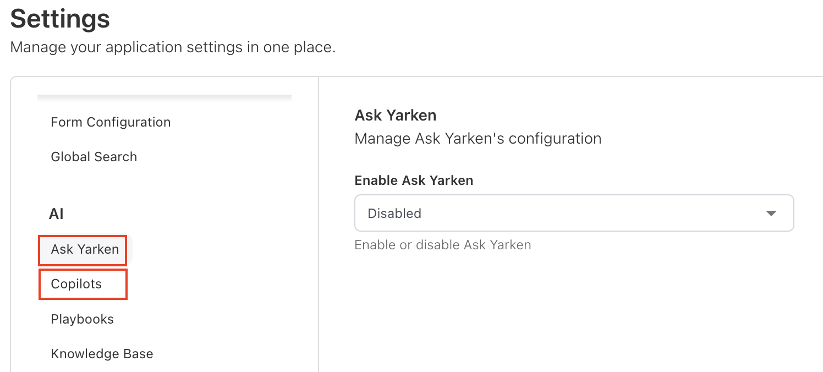Click the divider between sidebar and panel
Viewport: 823px width, 372px height.
coord(319,220)
